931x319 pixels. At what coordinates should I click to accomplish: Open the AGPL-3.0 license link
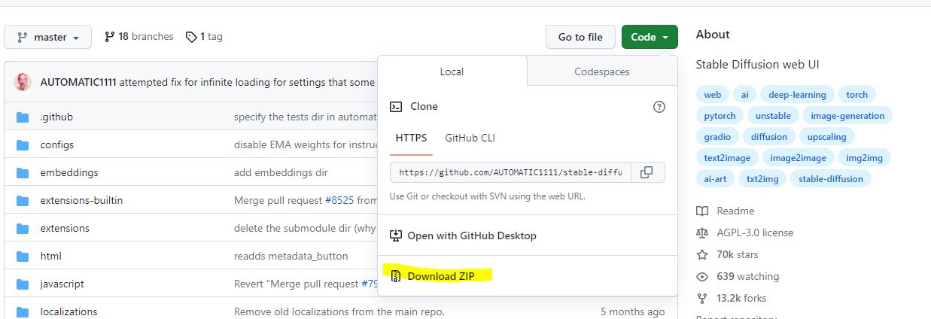(x=745, y=232)
